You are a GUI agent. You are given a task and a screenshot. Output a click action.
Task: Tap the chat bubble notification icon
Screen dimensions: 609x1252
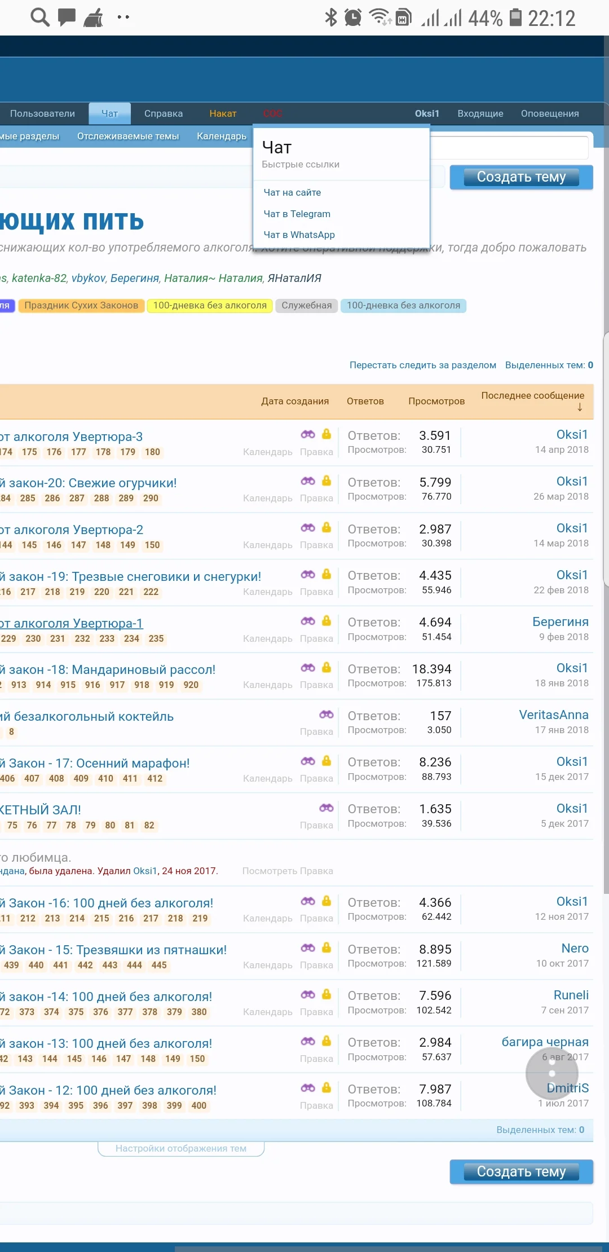[67, 17]
